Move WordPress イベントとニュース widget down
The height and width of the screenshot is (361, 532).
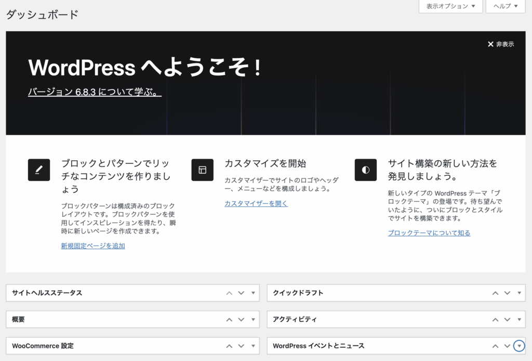(507, 346)
